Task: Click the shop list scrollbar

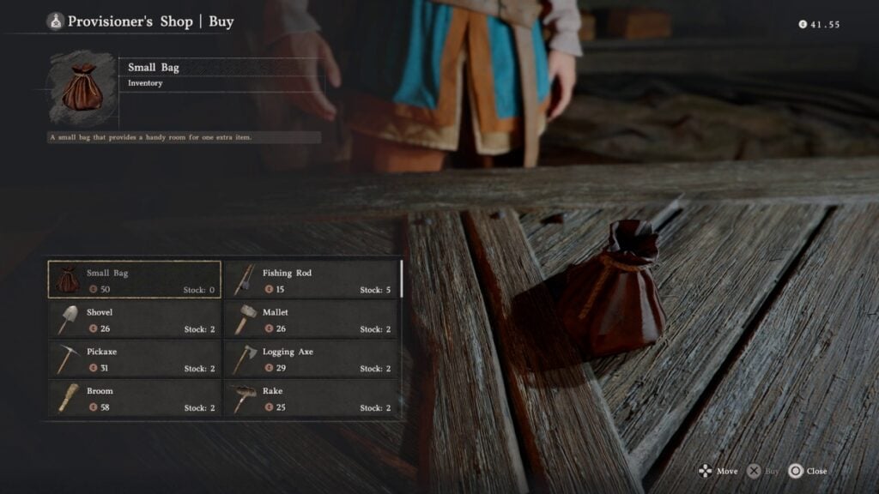Action: [402, 279]
